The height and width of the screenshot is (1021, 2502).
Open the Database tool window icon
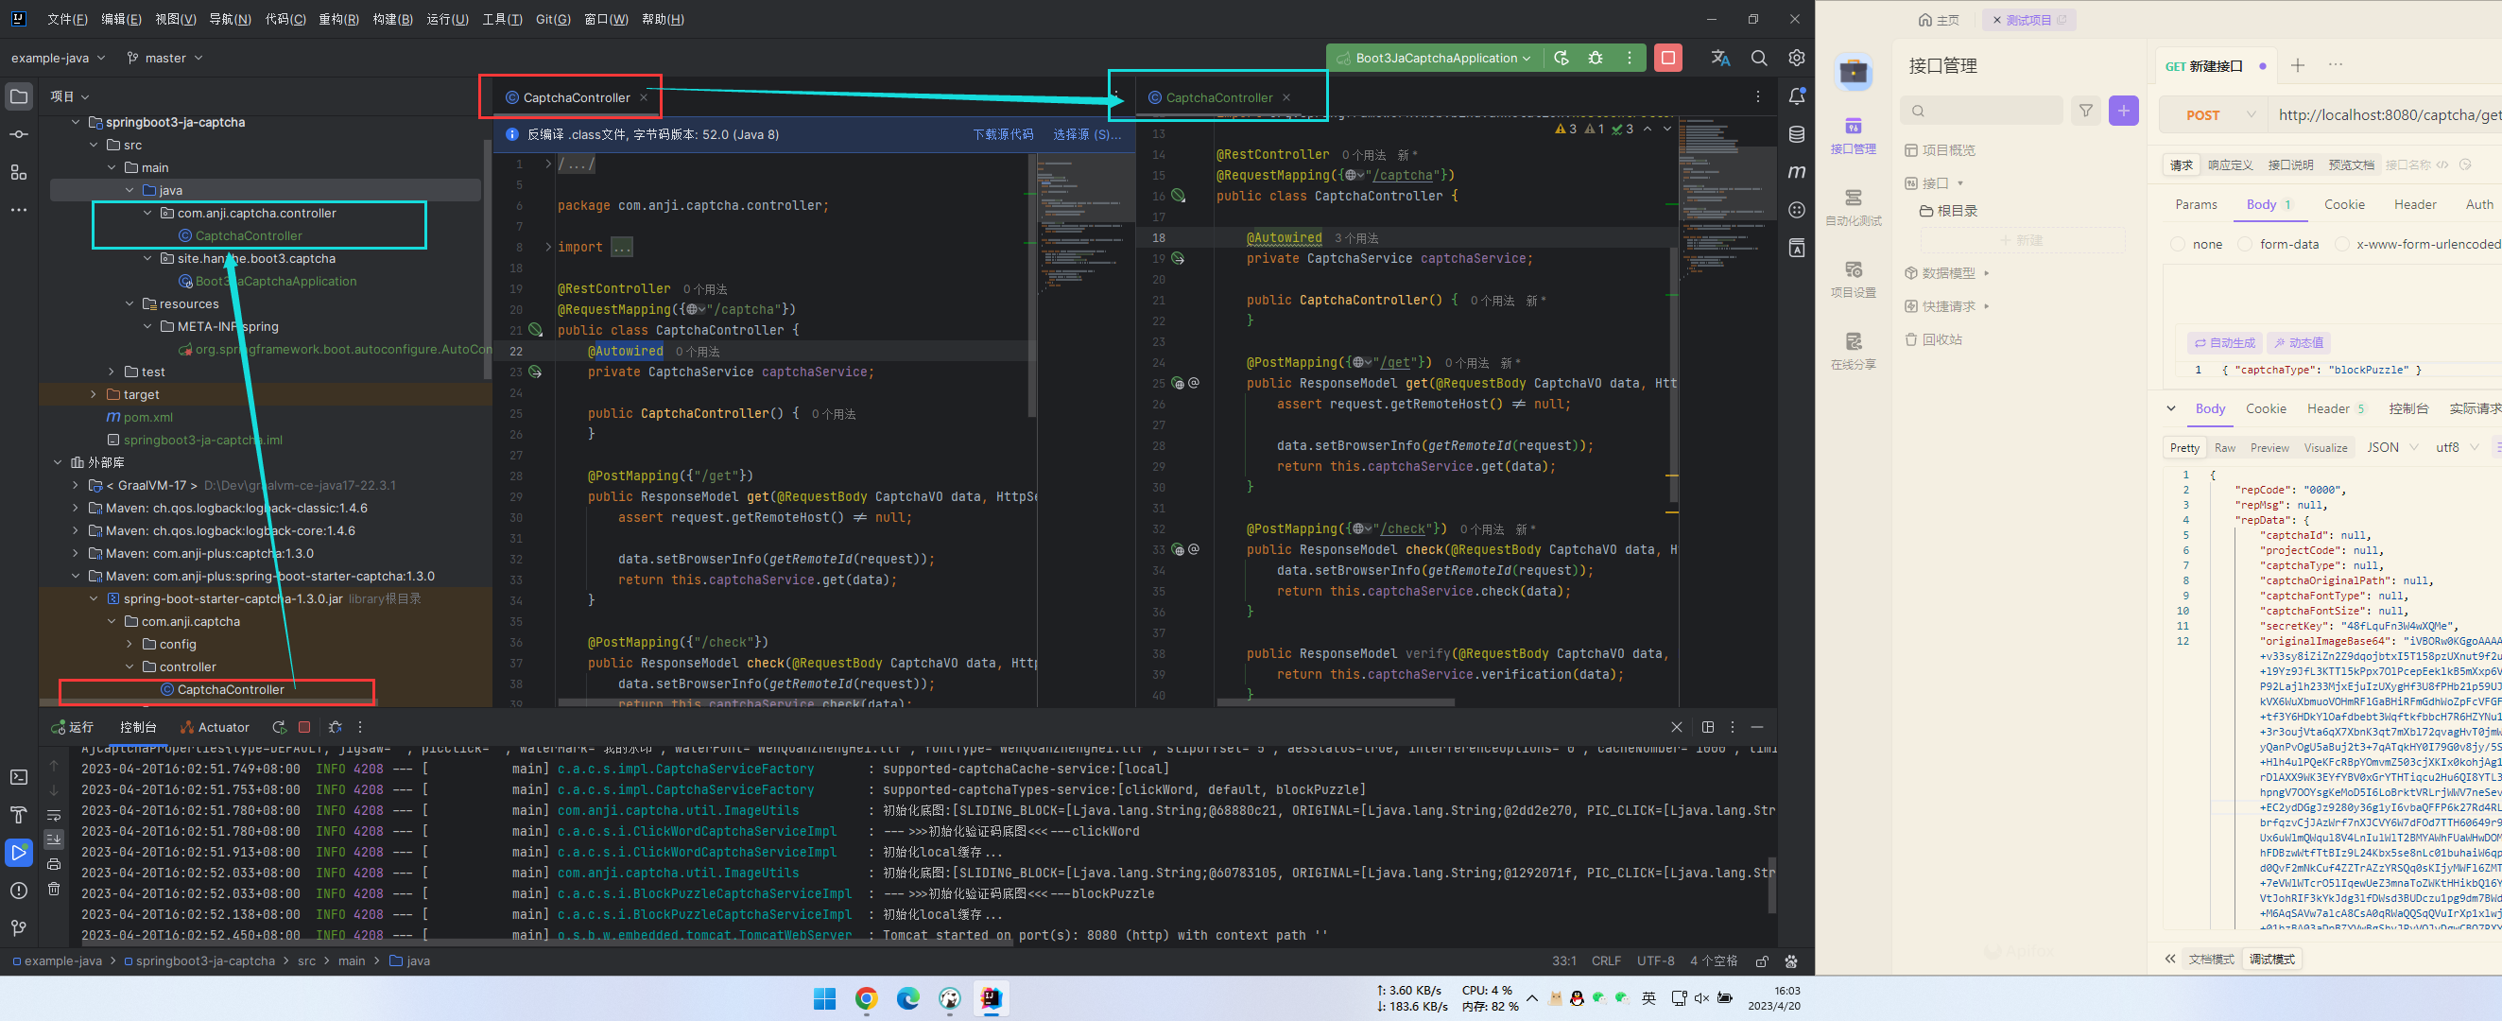pyautogui.click(x=1797, y=134)
